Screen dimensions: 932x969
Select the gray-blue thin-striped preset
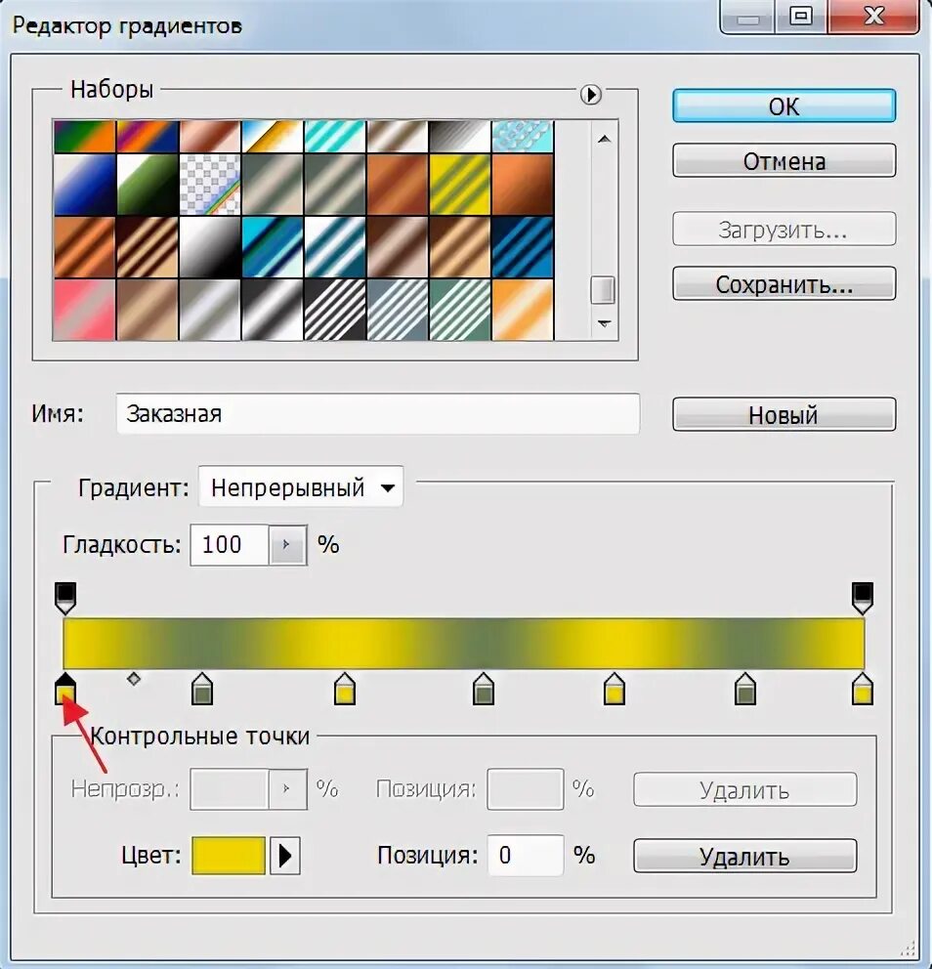point(398,310)
